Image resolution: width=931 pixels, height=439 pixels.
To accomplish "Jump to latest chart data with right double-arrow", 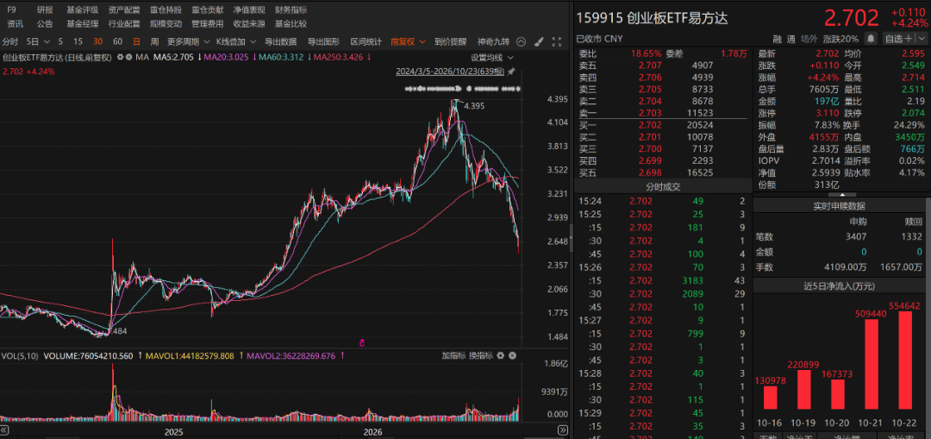I will pos(562,430).
